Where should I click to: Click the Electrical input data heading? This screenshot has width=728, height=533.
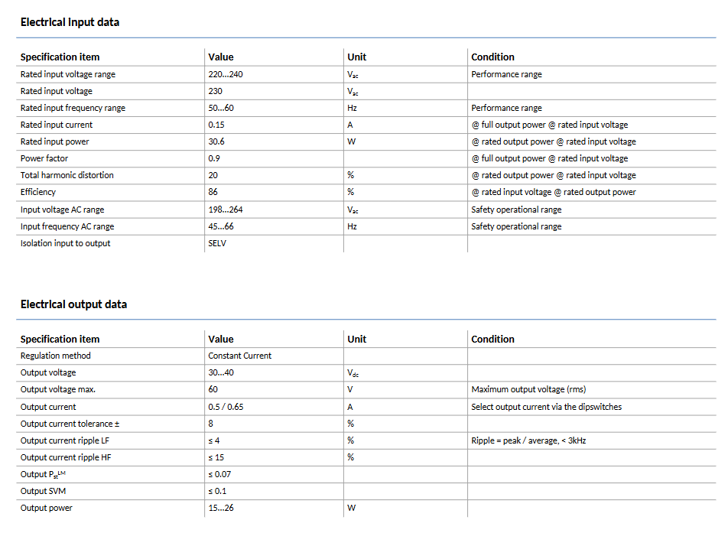coord(70,22)
